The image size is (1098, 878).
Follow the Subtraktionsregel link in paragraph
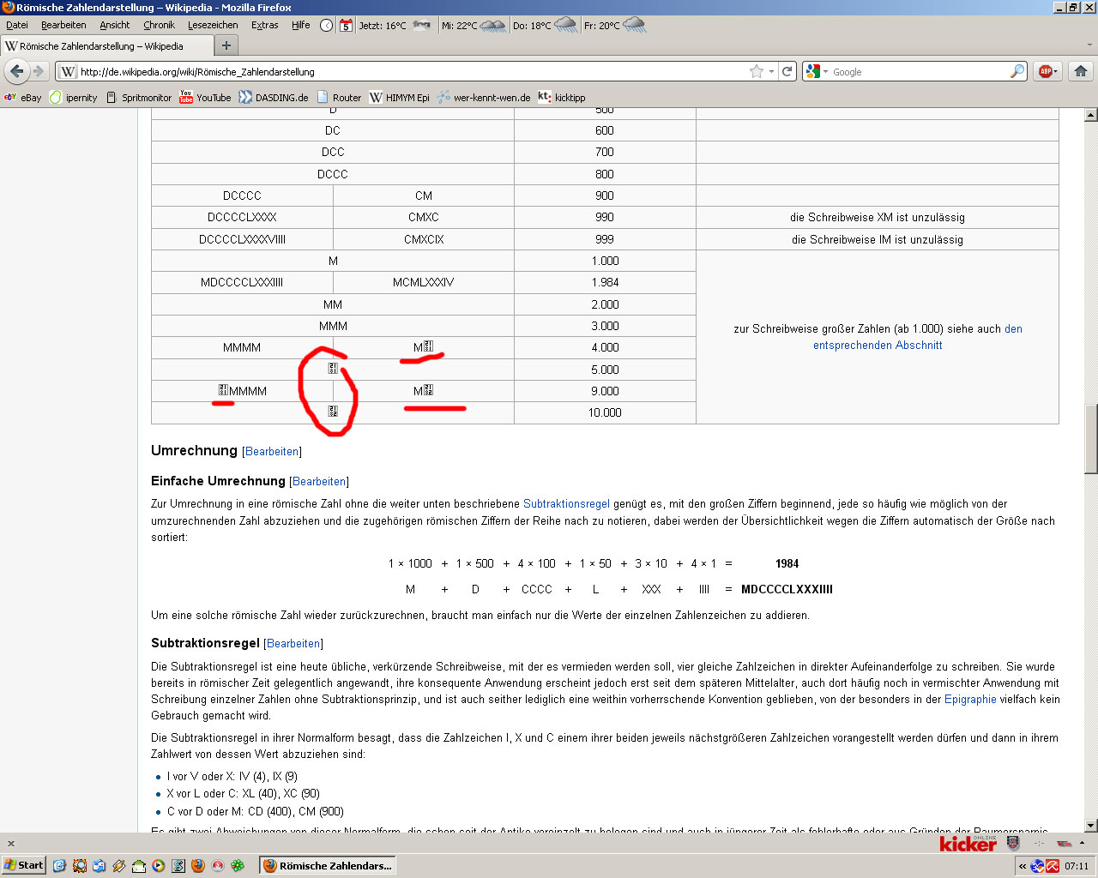(566, 503)
